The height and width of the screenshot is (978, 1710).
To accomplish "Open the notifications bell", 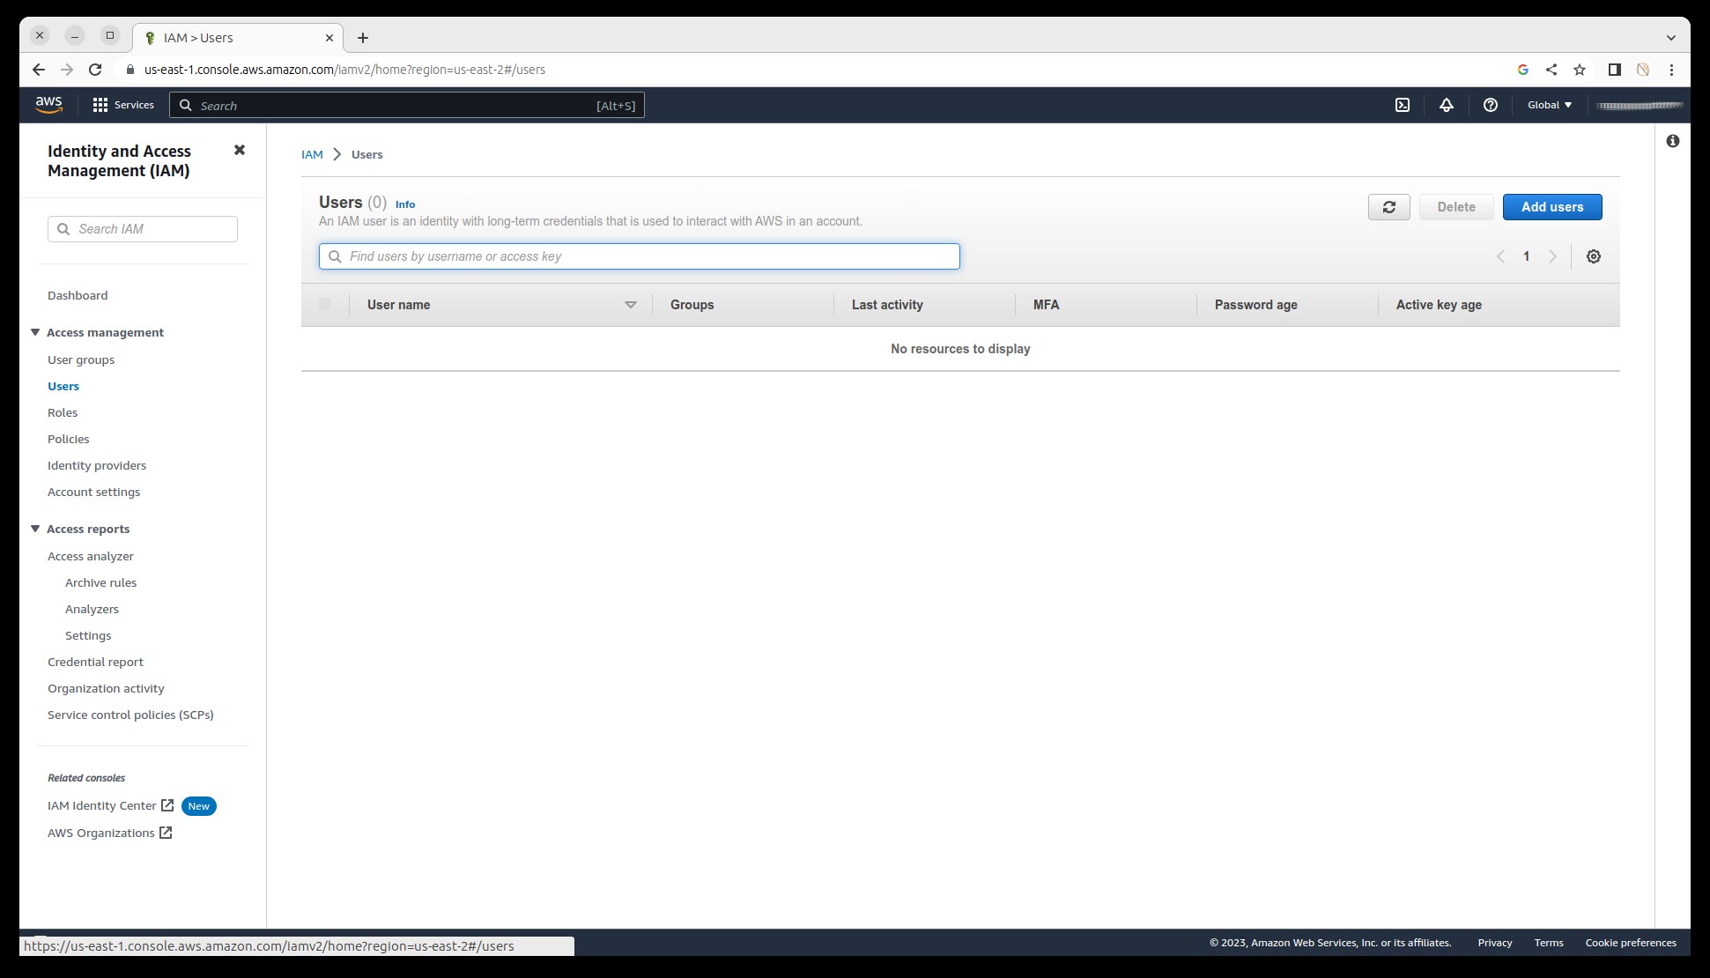I will point(1447,105).
